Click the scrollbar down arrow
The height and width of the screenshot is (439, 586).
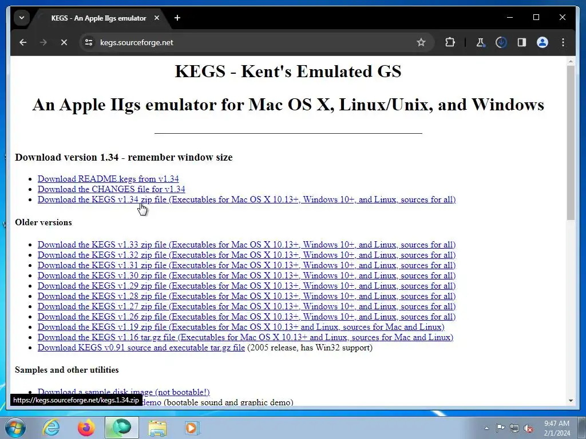(571, 401)
